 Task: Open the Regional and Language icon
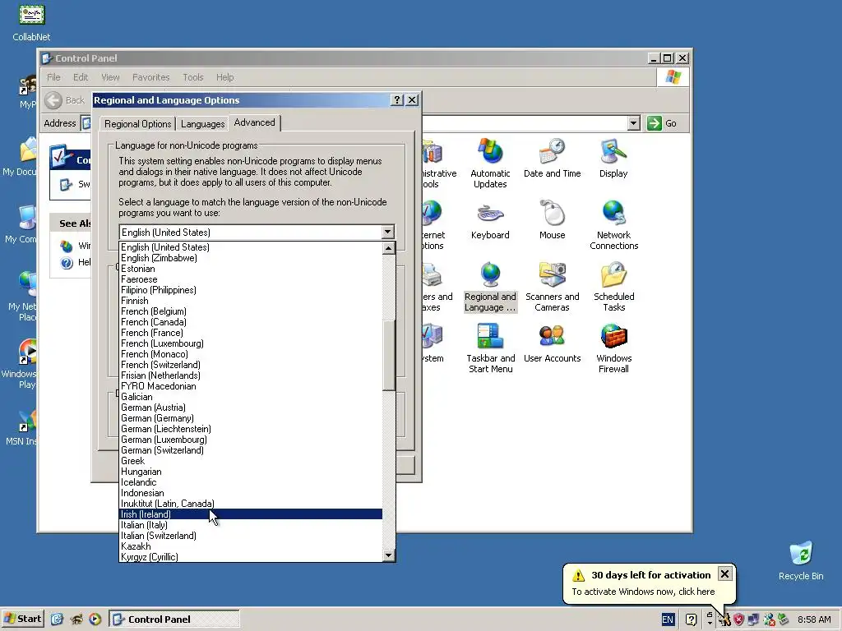tap(490, 287)
